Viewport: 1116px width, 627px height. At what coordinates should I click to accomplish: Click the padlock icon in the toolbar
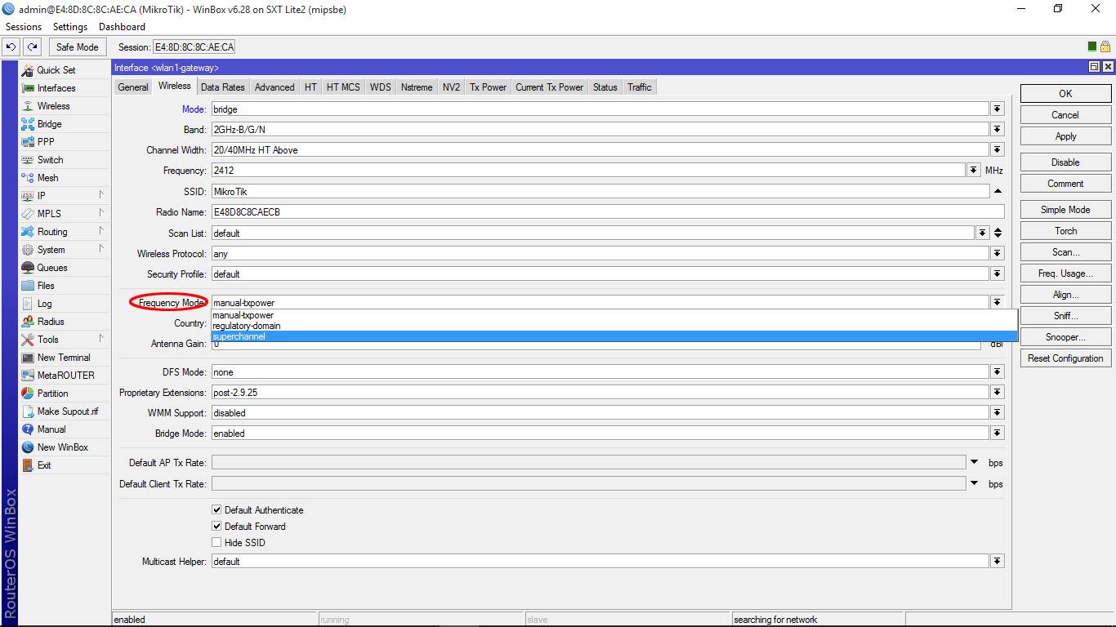pos(1105,47)
